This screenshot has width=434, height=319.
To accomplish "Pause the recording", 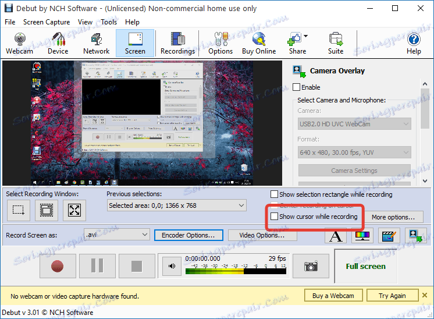I will (97, 266).
